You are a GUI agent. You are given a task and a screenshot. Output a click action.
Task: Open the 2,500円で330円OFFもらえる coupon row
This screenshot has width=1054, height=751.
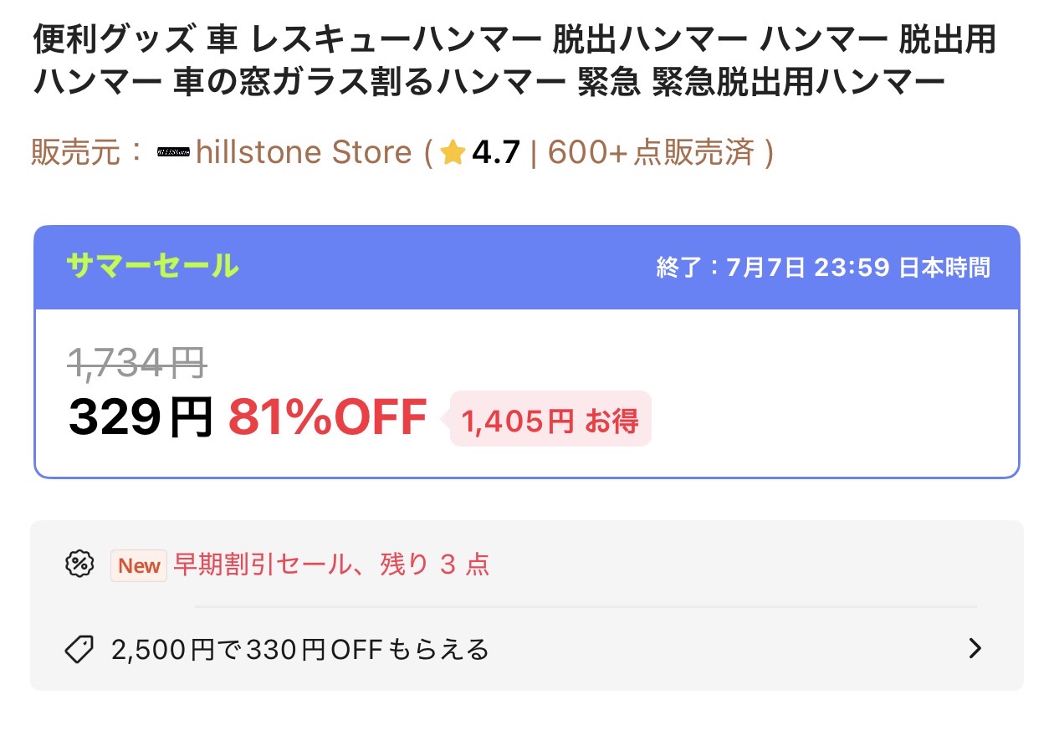tap(527, 649)
